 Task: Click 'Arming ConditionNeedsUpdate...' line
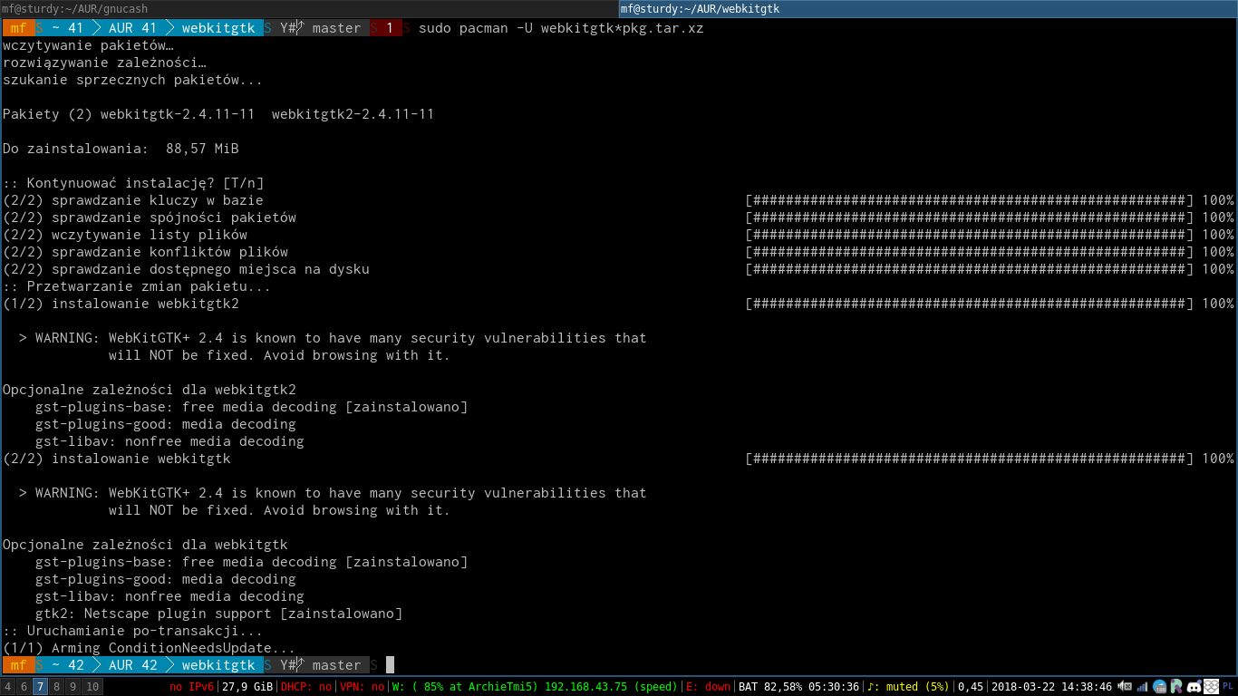point(150,648)
